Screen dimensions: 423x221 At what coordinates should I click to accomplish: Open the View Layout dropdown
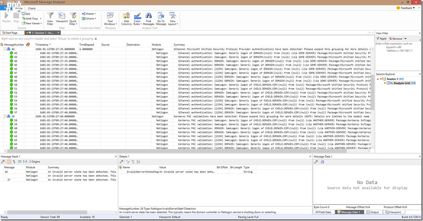[173, 19]
